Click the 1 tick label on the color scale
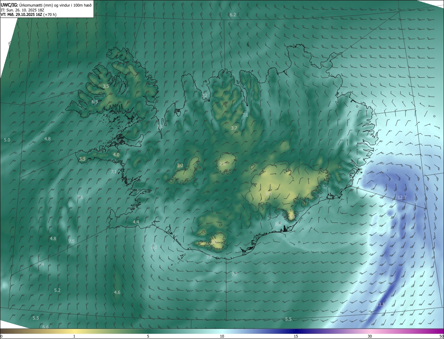This screenshot has width=444, height=339. tap(74, 337)
